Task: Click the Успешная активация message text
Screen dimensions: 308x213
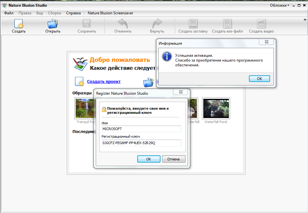Action: [194, 55]
